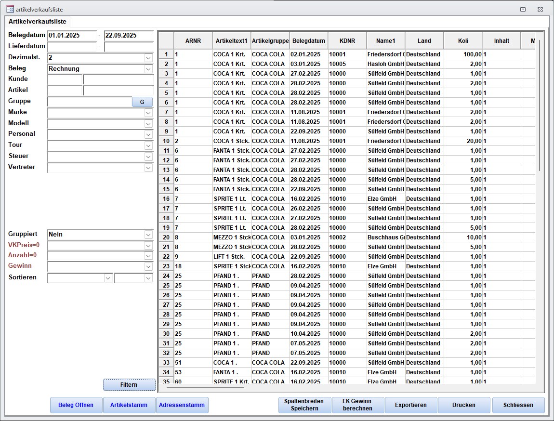The image size is (554, 421).
Task: Click Spaltenbreiten Speichern button
Action: tap(304, 405)
